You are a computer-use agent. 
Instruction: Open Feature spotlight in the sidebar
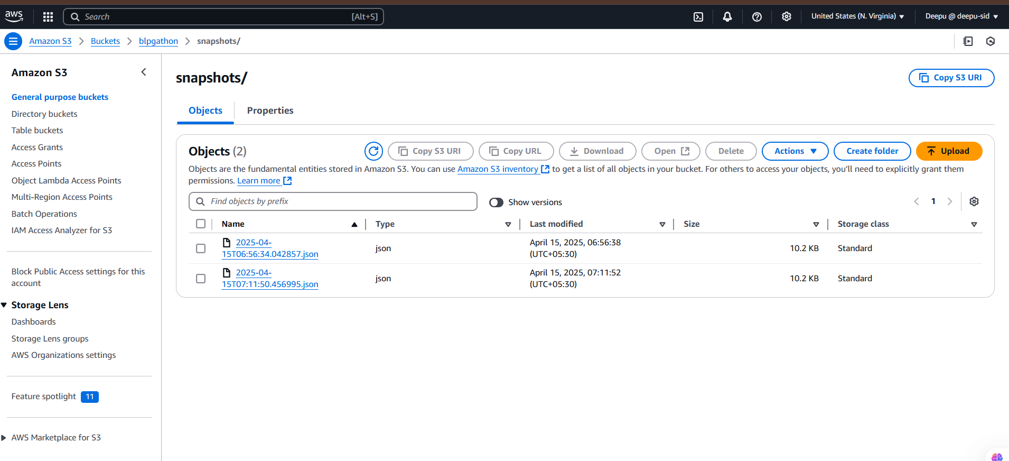[x=44, y=397]
